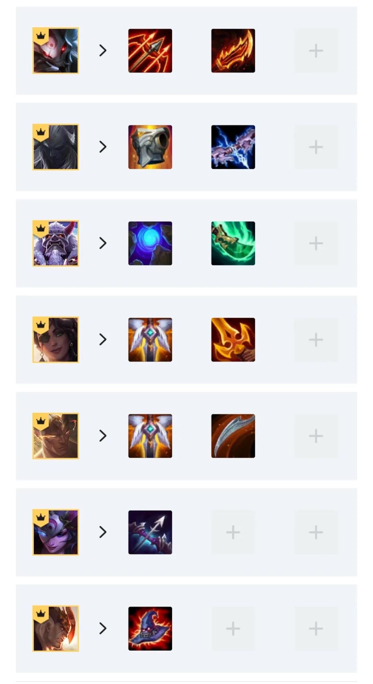The height and width of the screenshot is (684, 373).
Task: Expand chevron next to the horned yeti champion
Action: coord(103,243)
